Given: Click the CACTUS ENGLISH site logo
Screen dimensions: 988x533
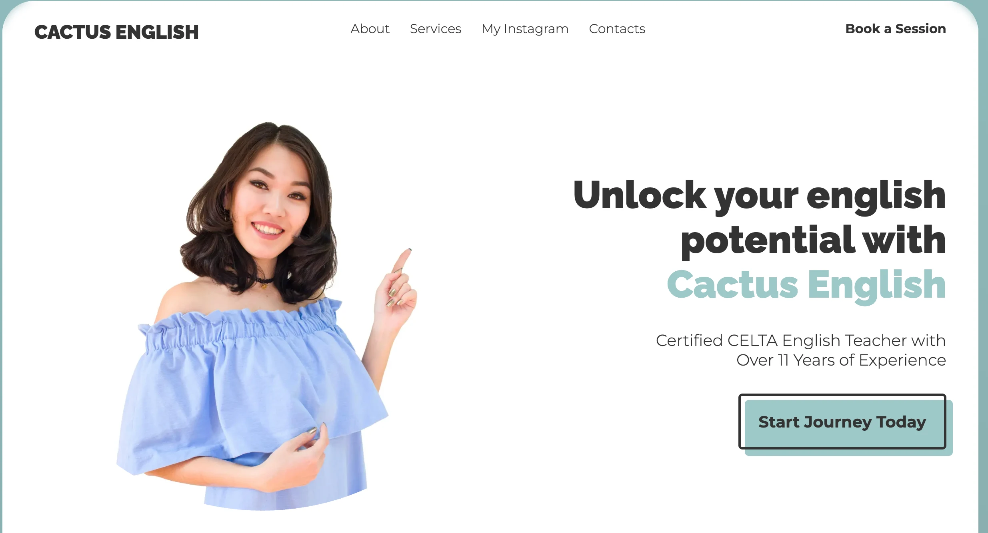Looking at the screenshot, I should click(116, 32).
